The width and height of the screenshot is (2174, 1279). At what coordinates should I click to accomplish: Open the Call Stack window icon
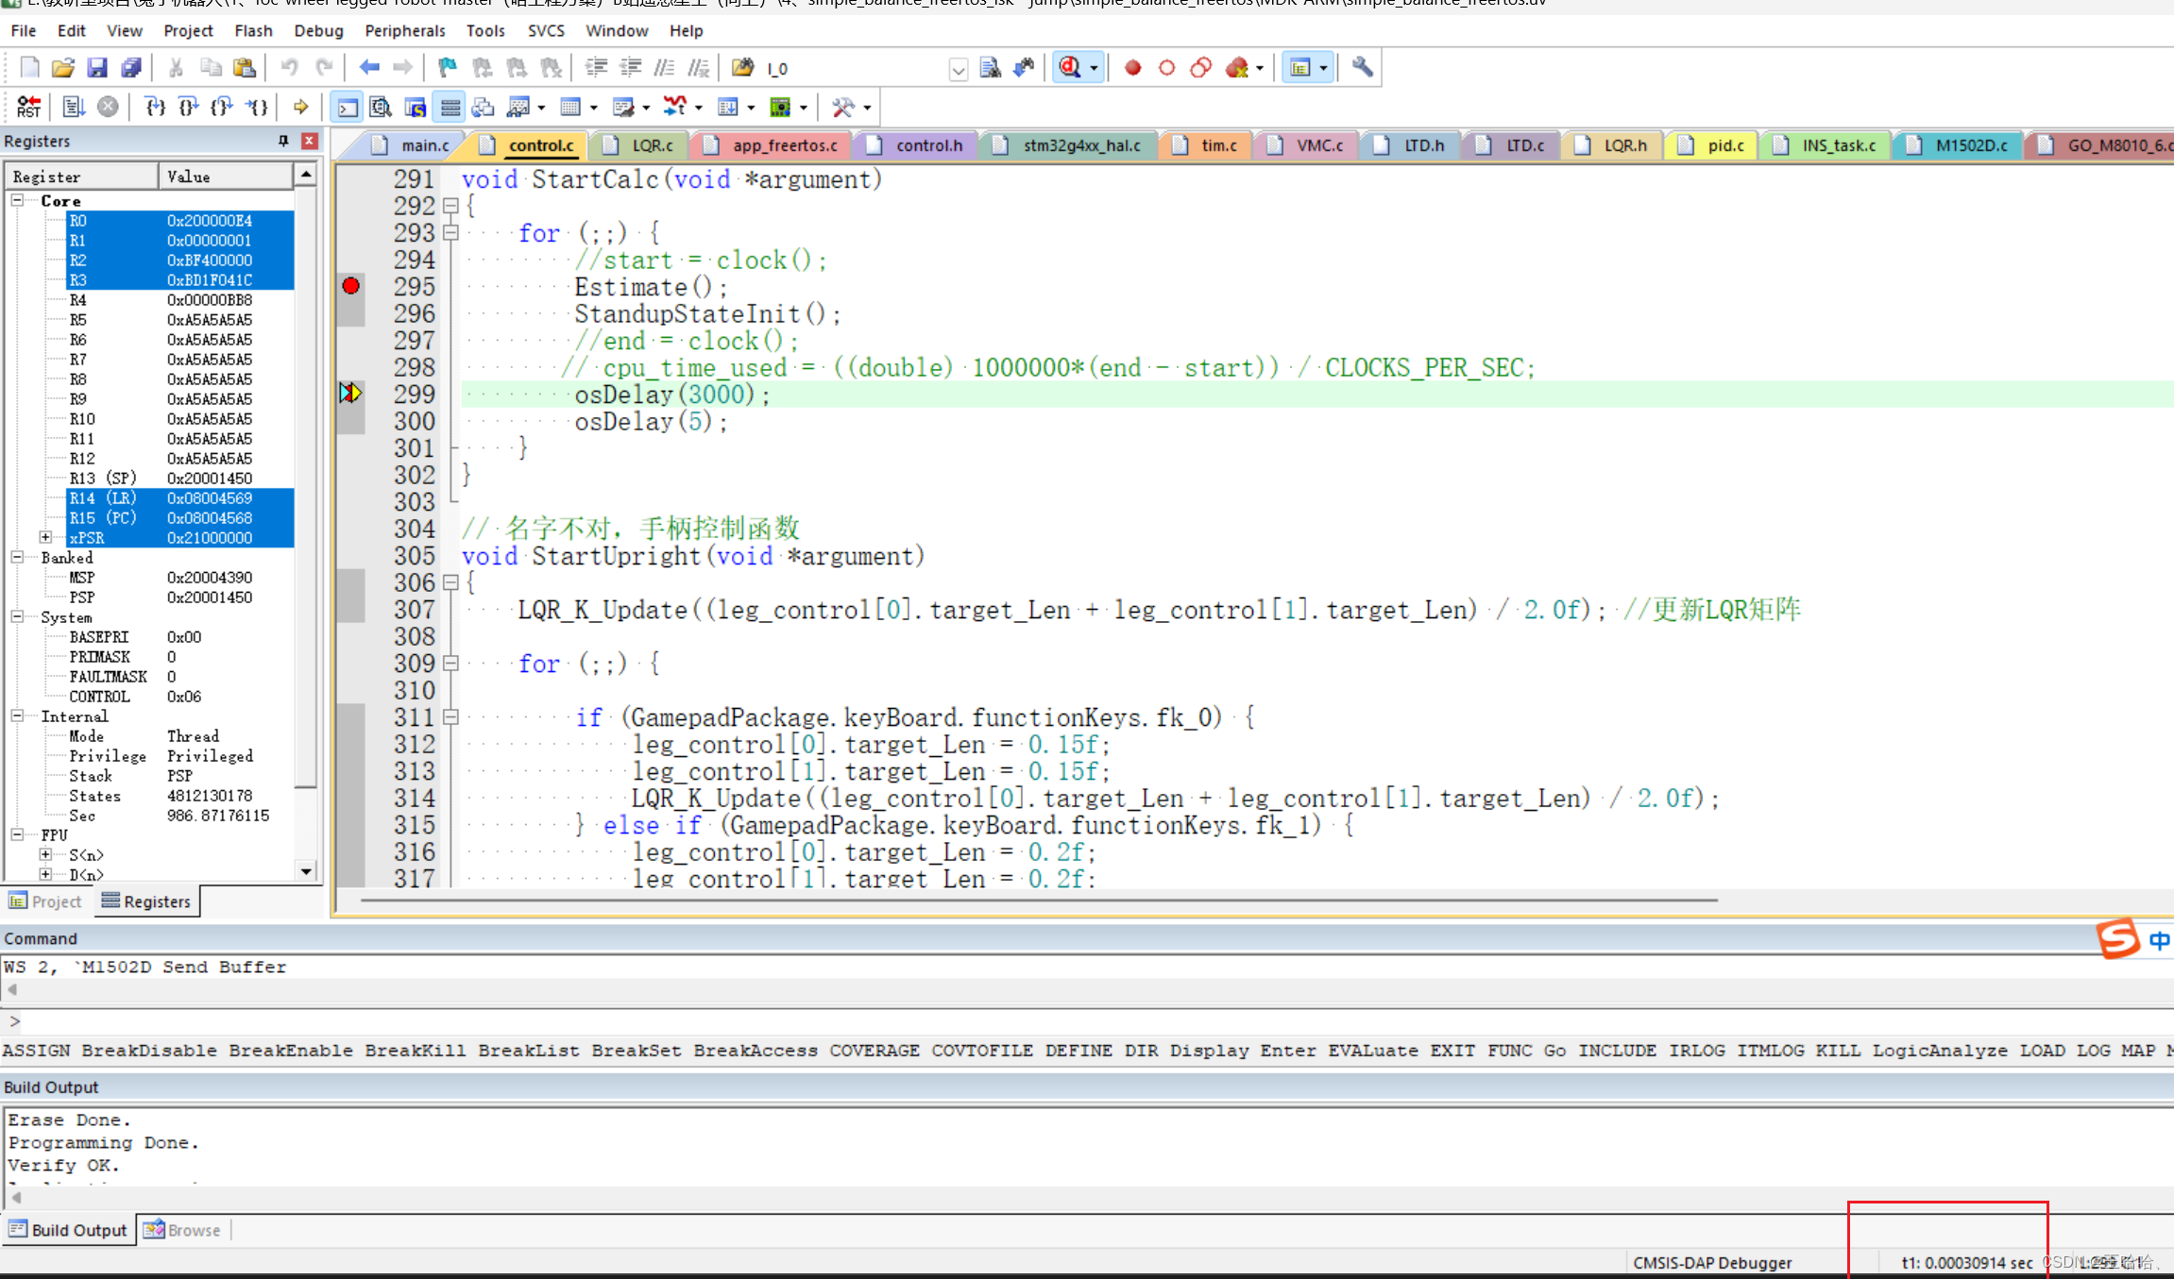[484, 107]
